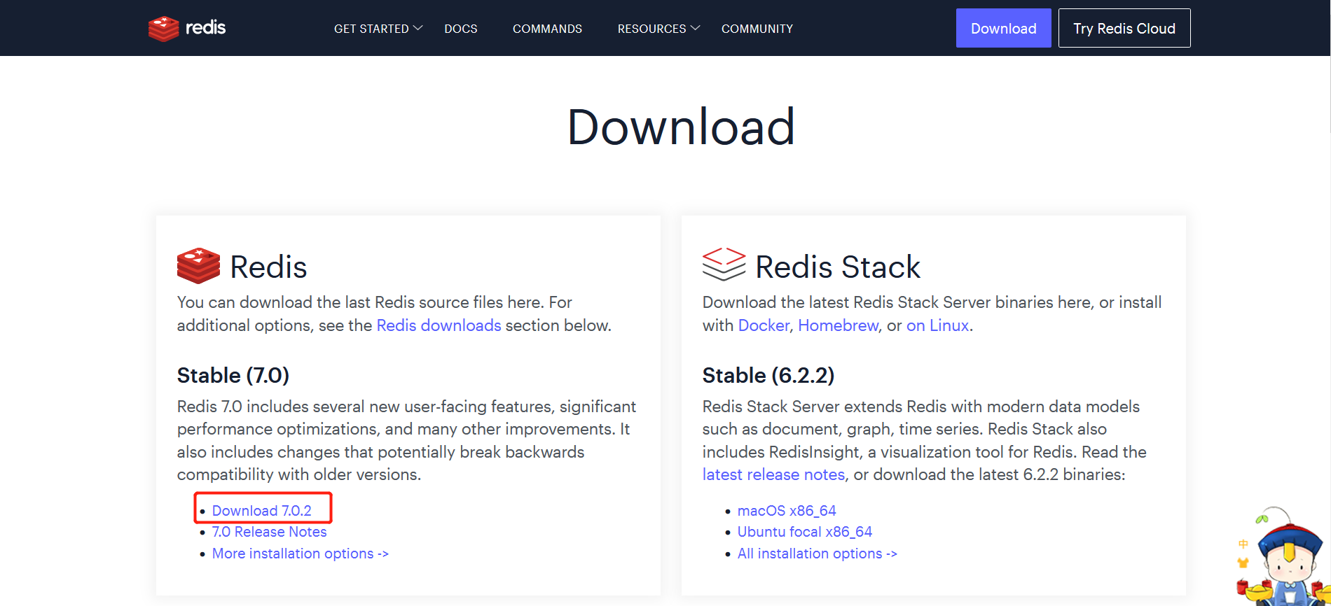Download the macOS x86_64 binary
The image size is (1331, 606).
click(787, 511)
